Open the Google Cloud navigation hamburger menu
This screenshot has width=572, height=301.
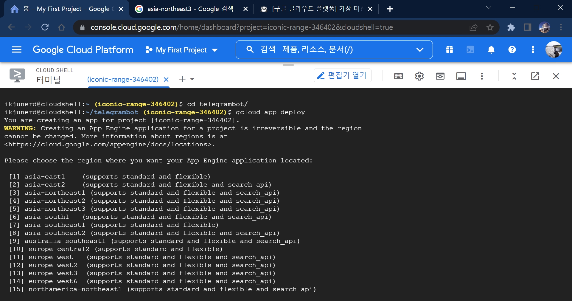(17, 50)
